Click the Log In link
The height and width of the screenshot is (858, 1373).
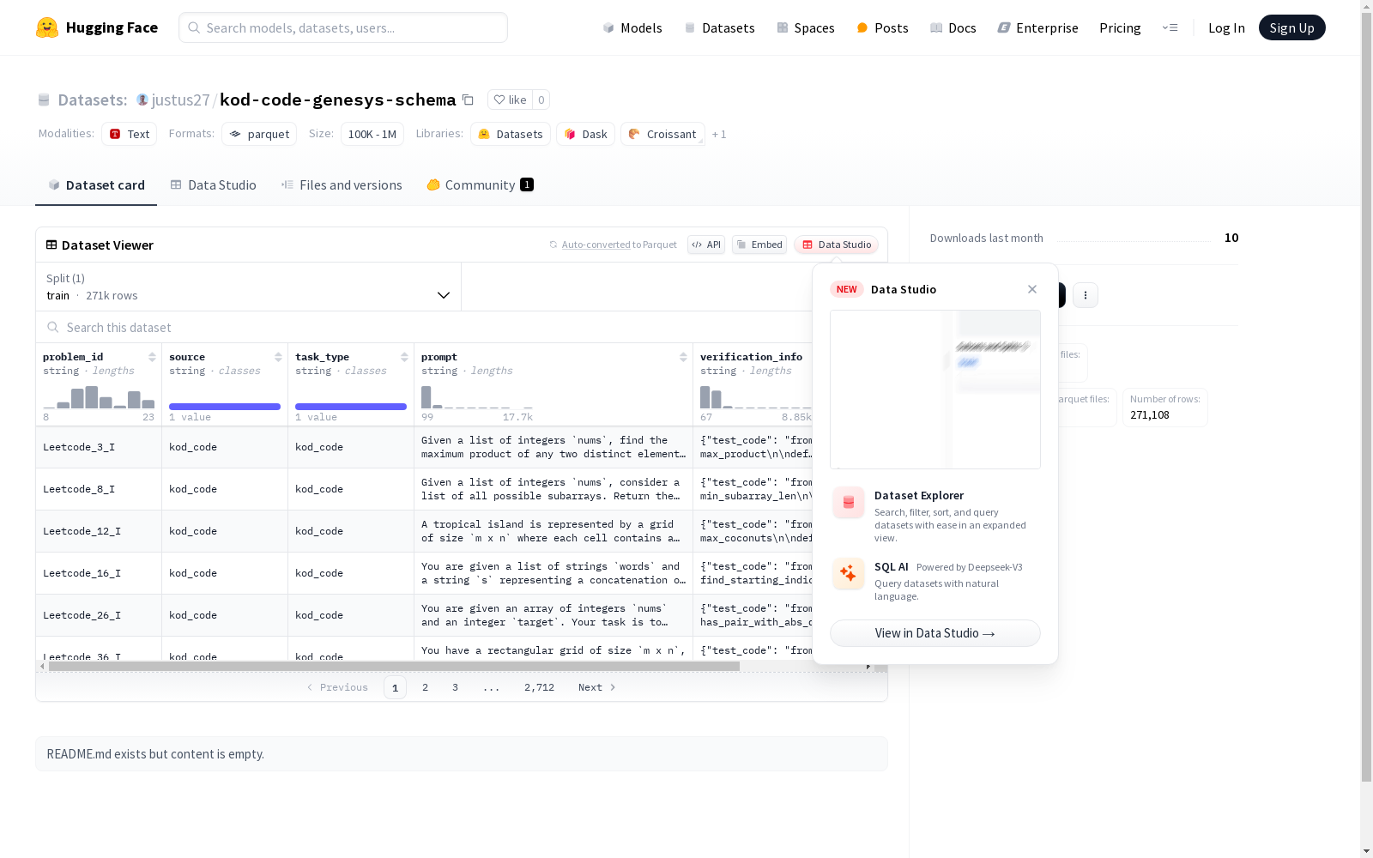[x=1226, y=27]
